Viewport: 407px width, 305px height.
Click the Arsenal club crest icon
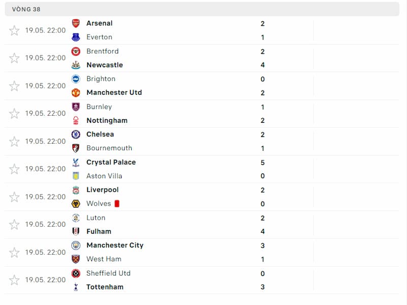pyautogui.click(x=76, y=23)
